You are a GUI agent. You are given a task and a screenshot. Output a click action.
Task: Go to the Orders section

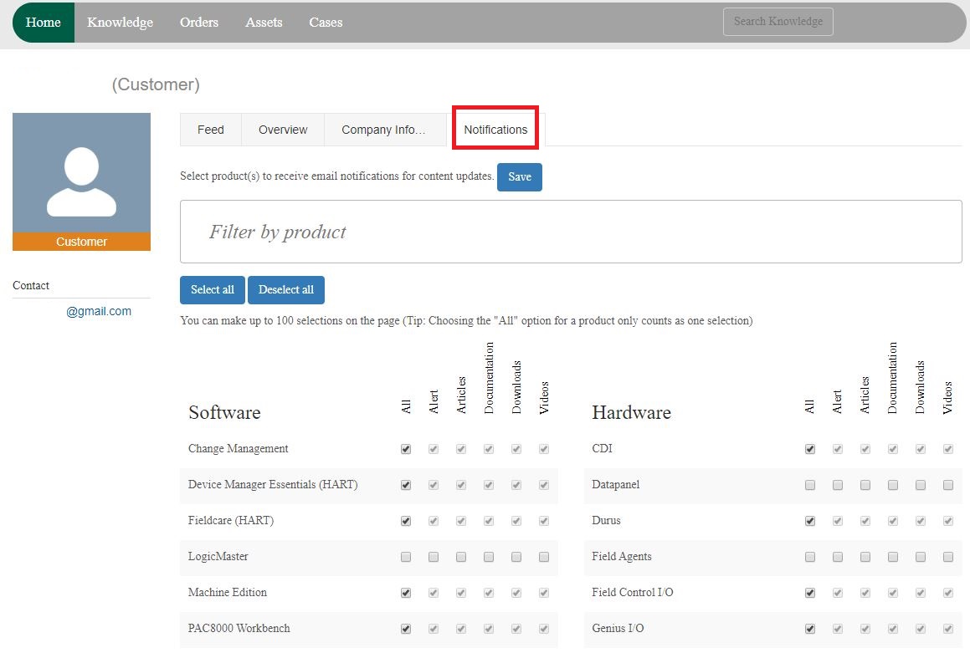click(x=198, y=23)
